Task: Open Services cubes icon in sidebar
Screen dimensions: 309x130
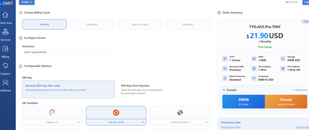Action: (5, 32)
